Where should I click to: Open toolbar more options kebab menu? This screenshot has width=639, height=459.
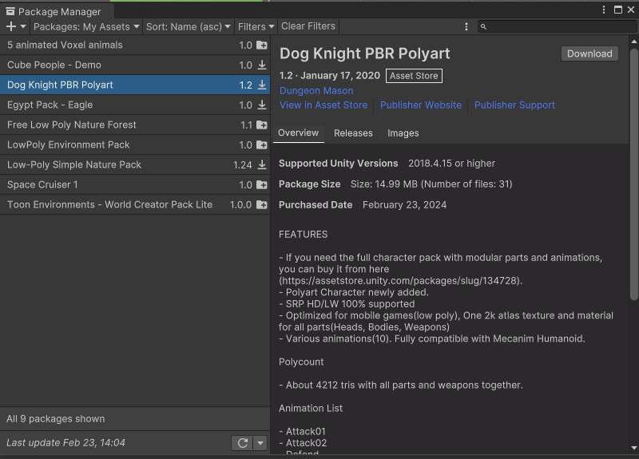(466, 26)
